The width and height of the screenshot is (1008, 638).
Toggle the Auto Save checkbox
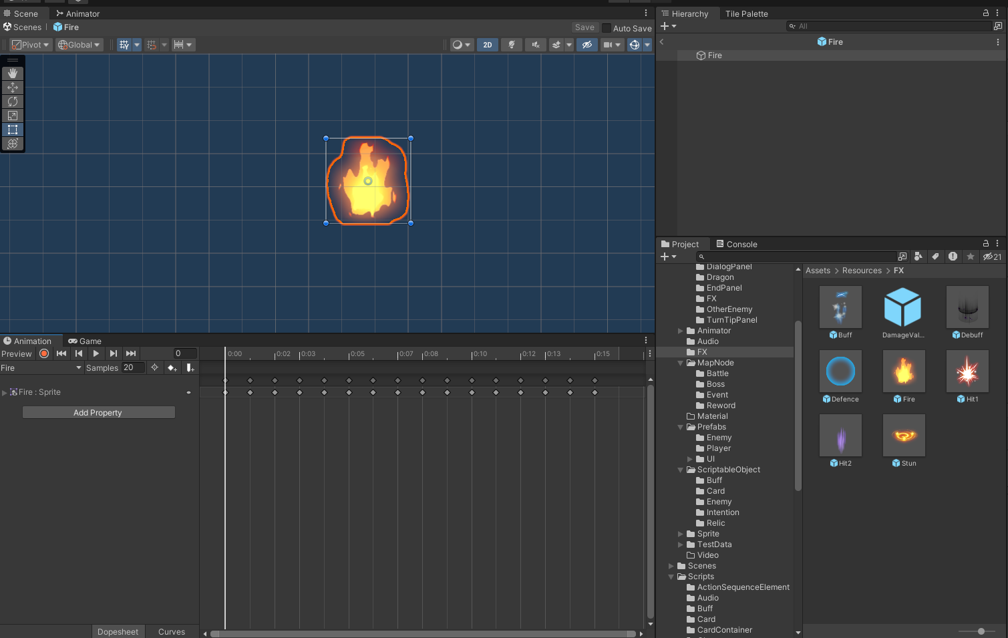[x=607, y=28]
